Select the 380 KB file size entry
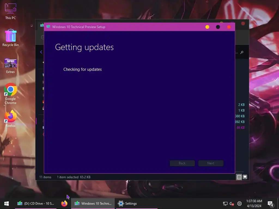Screen dimensions: 279x209 [x=240, y=116]
